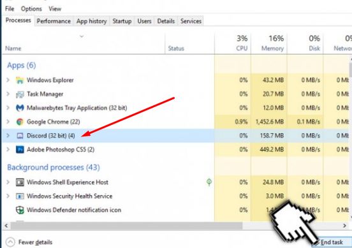
Task: Click the End task button
Action: [x=332, y=242]
